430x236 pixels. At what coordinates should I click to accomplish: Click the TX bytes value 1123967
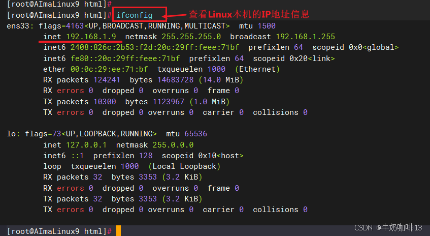169,102
